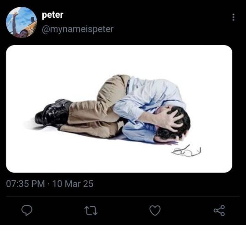
Task: Retweet the post using the arrows icon
Action: pos(91,210)
